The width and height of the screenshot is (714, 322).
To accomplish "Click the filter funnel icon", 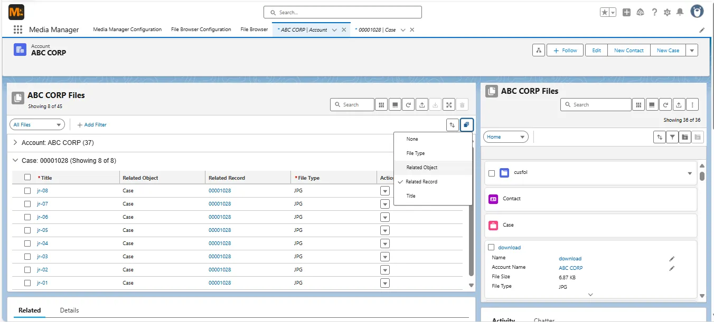I will [672, 137].
